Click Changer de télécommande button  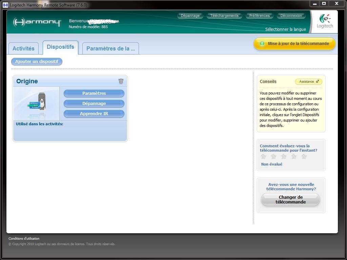pyautogui.click(x=290, y=200)
